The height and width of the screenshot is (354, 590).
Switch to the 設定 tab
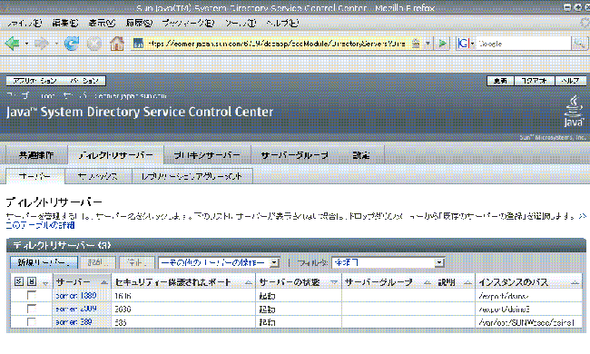361,155
